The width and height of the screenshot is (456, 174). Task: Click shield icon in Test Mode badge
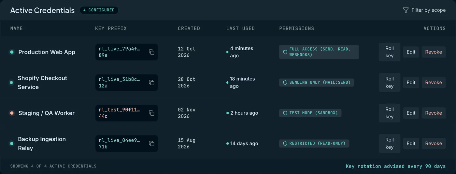coord(285,113)
